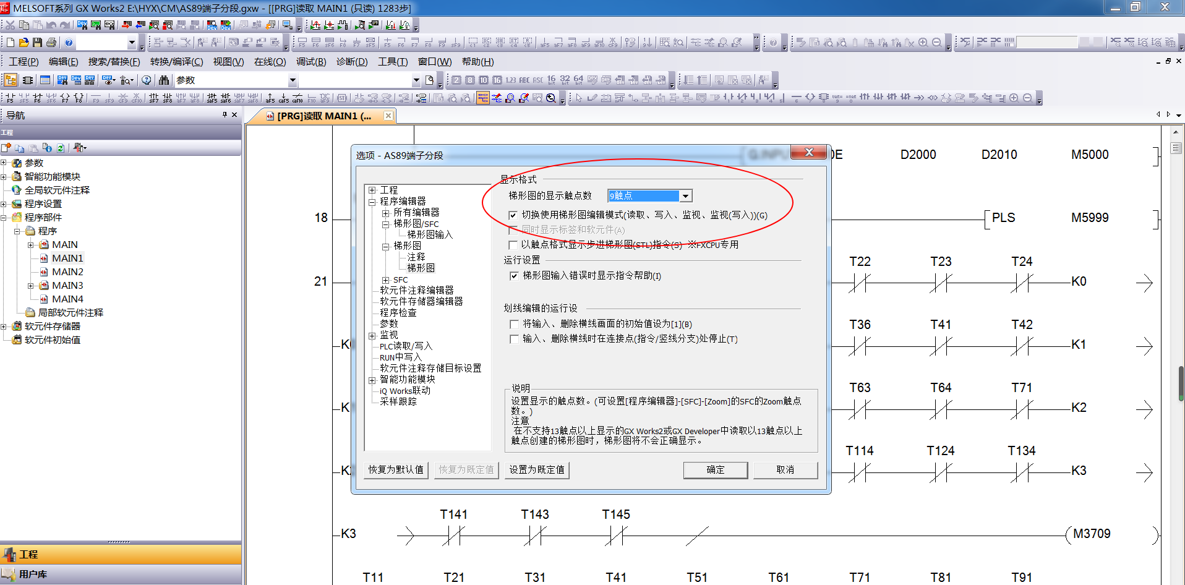Click the binoculars find device icon

(x=164, y=80)
